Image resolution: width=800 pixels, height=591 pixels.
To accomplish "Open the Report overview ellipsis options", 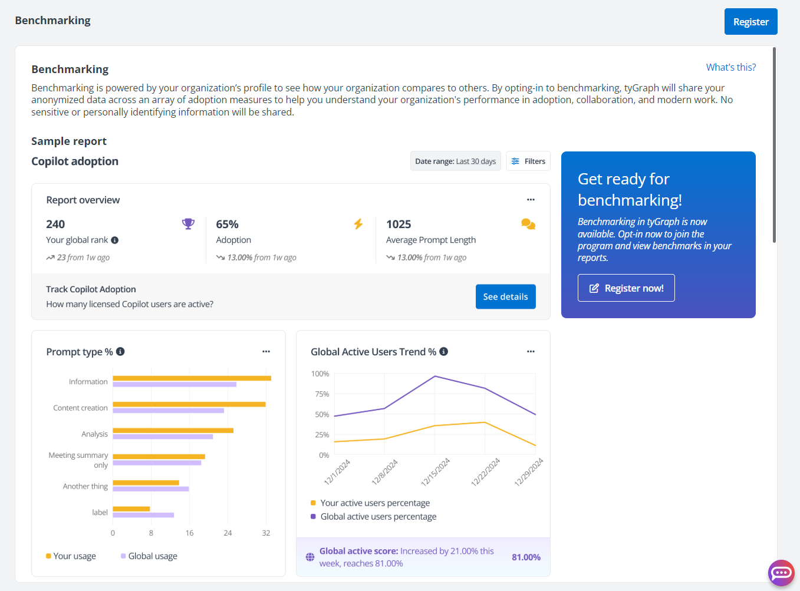I will [x=530, y=200].
